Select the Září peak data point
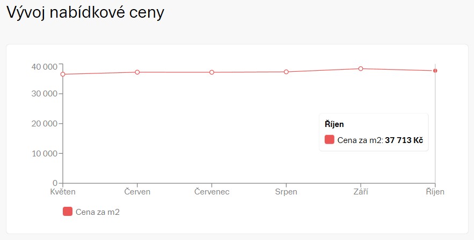Screen dimensions: 474x240 click(x=361, y=69)
